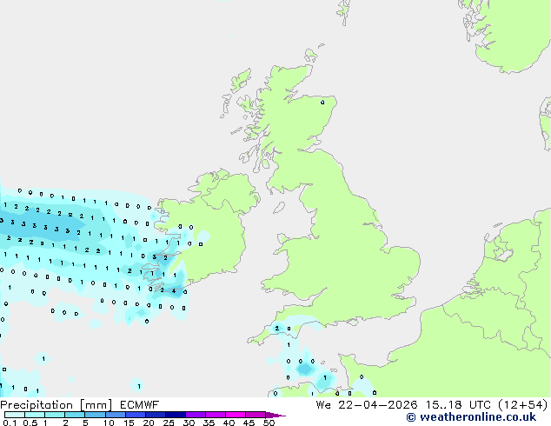Click the '2' precipitation value over Cornwall
This screenshot has width=551, height=426.
coord(277,329)
